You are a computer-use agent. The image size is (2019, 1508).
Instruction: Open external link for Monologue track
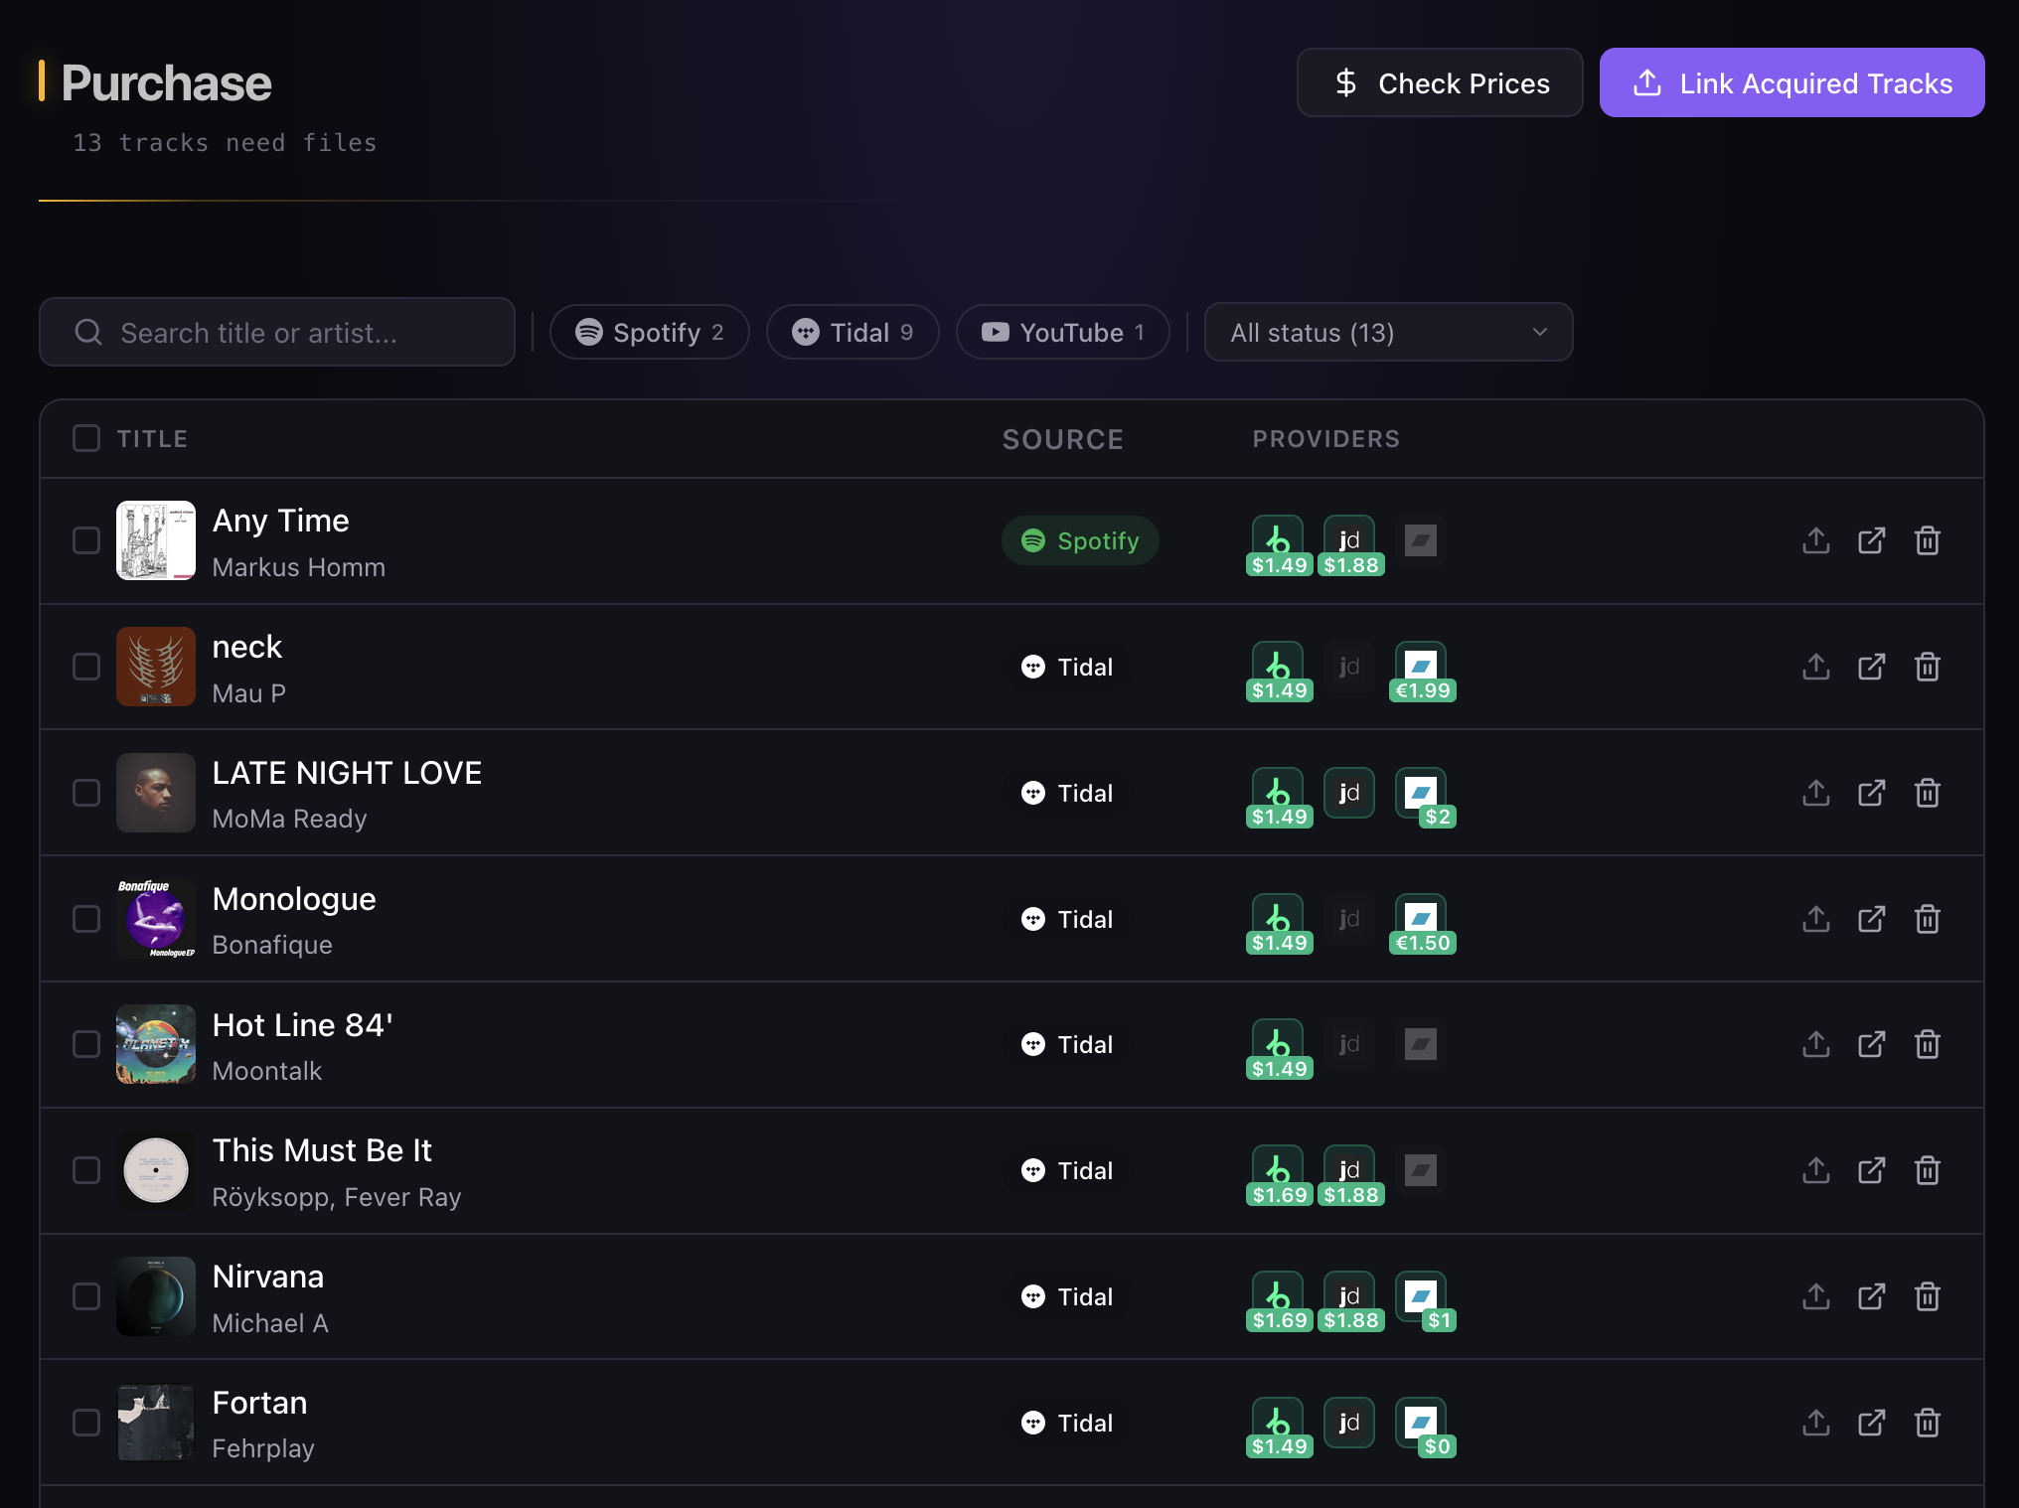(x=1871, y=919)
